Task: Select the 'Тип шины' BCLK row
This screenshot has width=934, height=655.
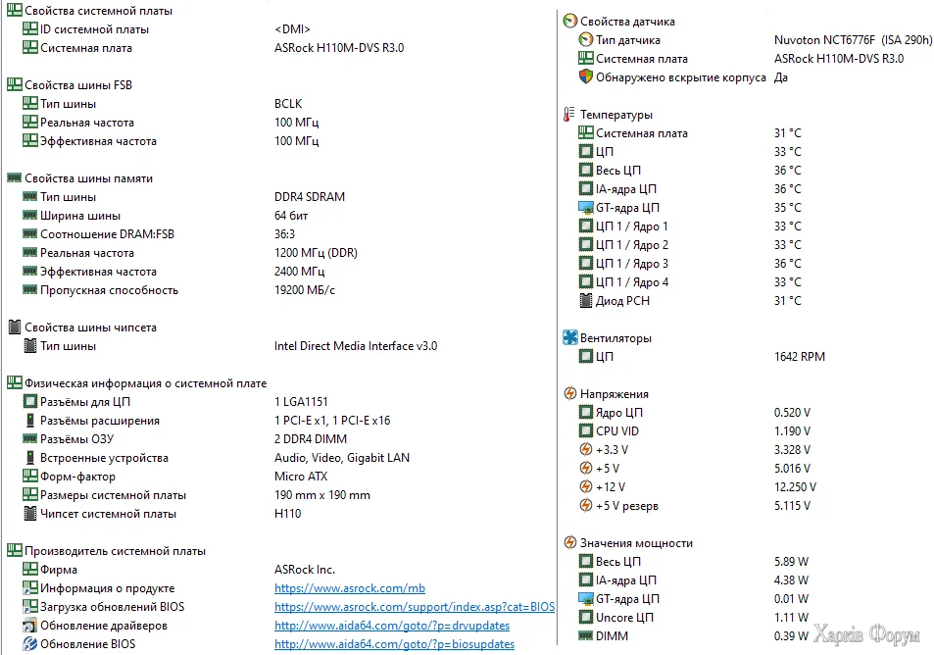Action: point(163,104)
